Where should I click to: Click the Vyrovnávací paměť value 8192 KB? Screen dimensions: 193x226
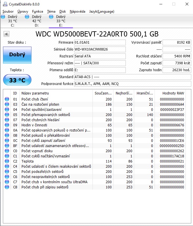click(177, 43)
